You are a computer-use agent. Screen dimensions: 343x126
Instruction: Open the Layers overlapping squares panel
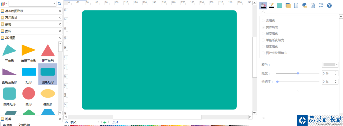tap(288, 5)
